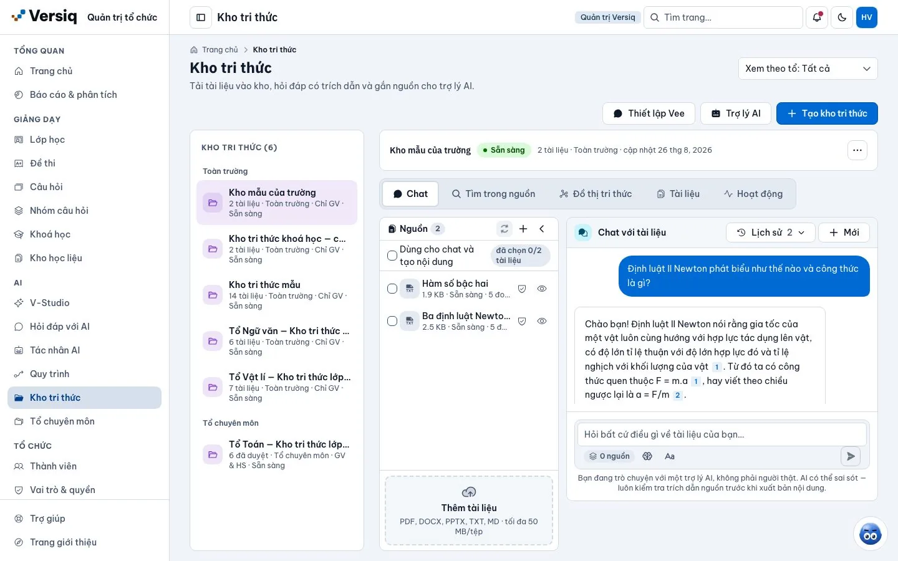Select Kho tri thức mẫu knowledge base

[277, 295]
